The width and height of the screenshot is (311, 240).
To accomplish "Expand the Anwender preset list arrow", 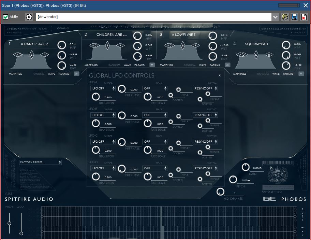I will (x=275, y=17).
